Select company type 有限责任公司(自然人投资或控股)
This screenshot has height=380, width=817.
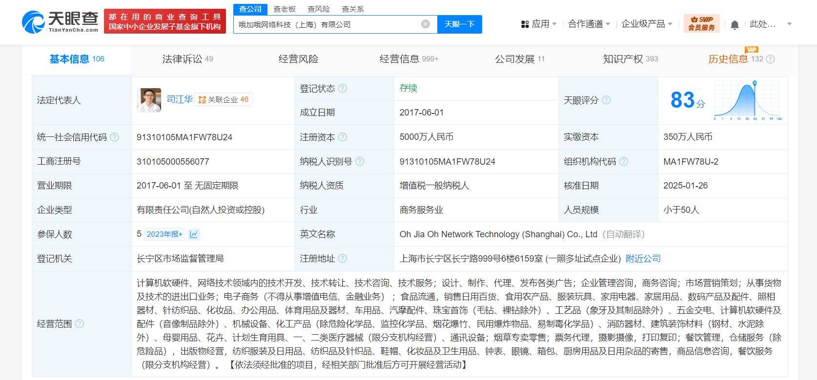pos(201,210)
